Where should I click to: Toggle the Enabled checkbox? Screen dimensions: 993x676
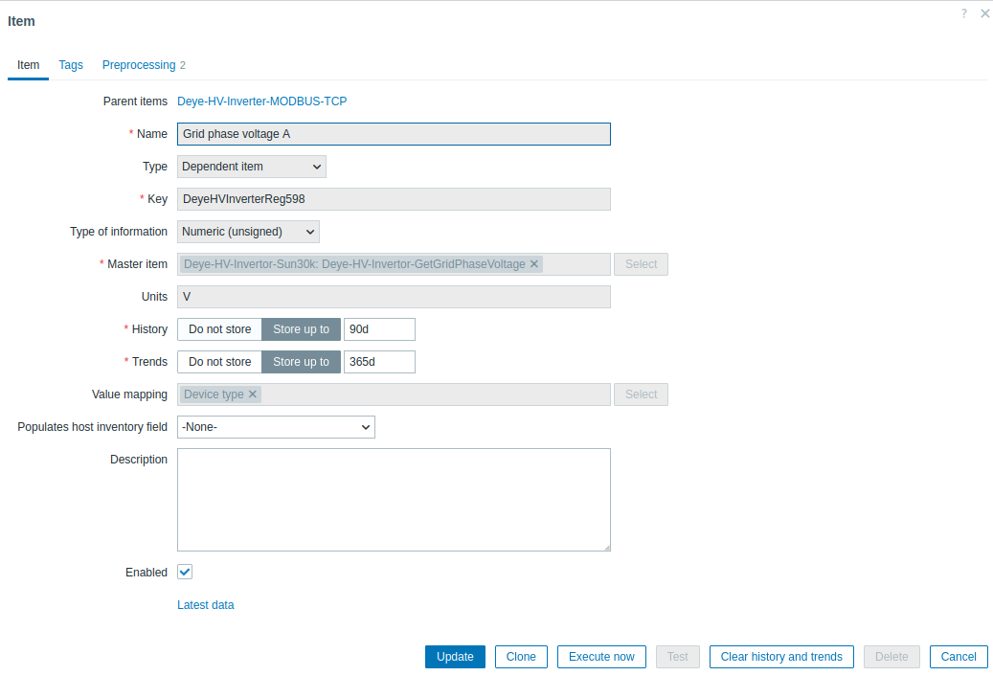pyautogui.click(x=185, y=573)
